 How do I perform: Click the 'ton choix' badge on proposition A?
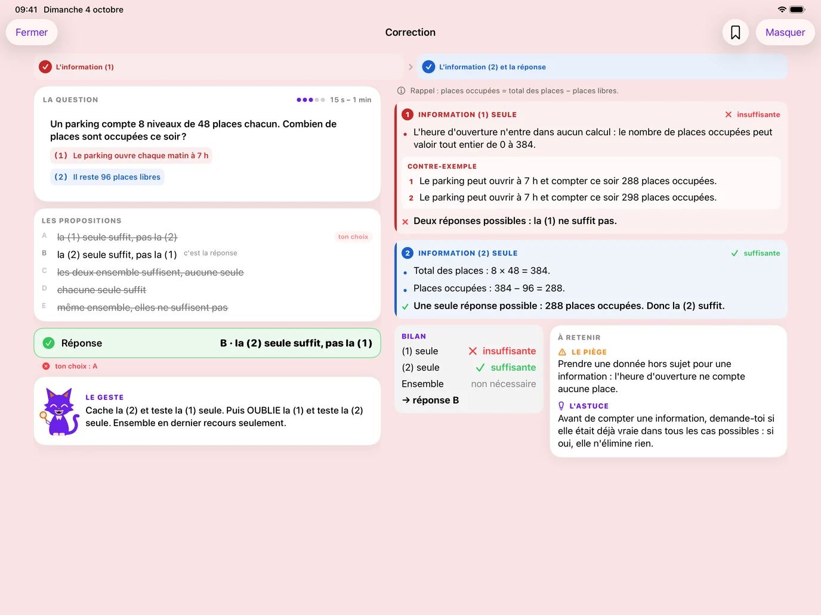click(353, 237)
